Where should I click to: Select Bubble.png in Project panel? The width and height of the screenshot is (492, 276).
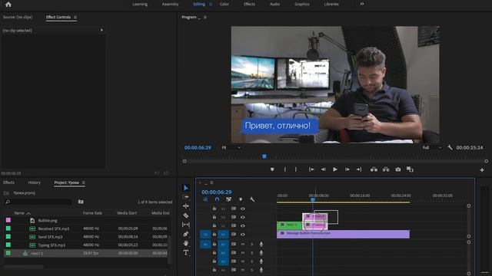[48, 221]
